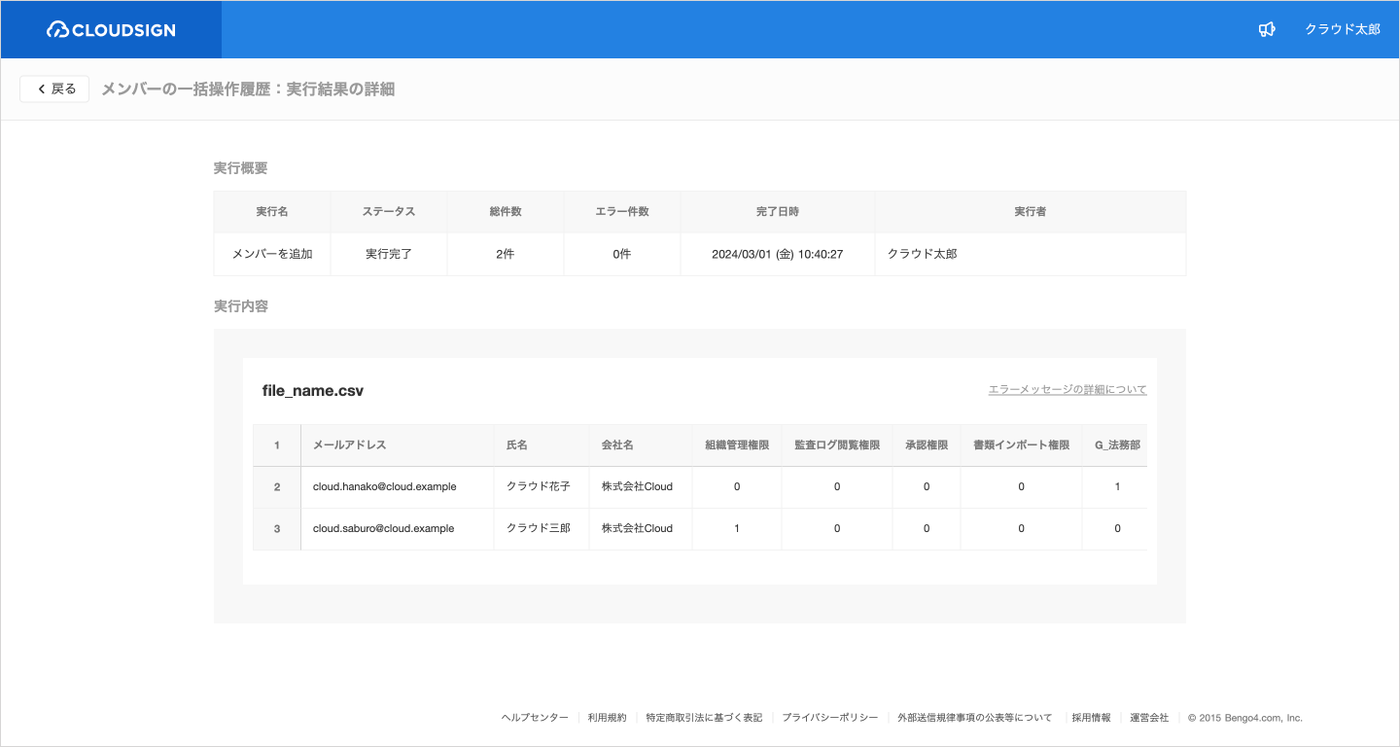Screen dimensions: 1400x747
Task: Click the 総件数 column header
Action: pyautogui.click(x=506, y=211)
